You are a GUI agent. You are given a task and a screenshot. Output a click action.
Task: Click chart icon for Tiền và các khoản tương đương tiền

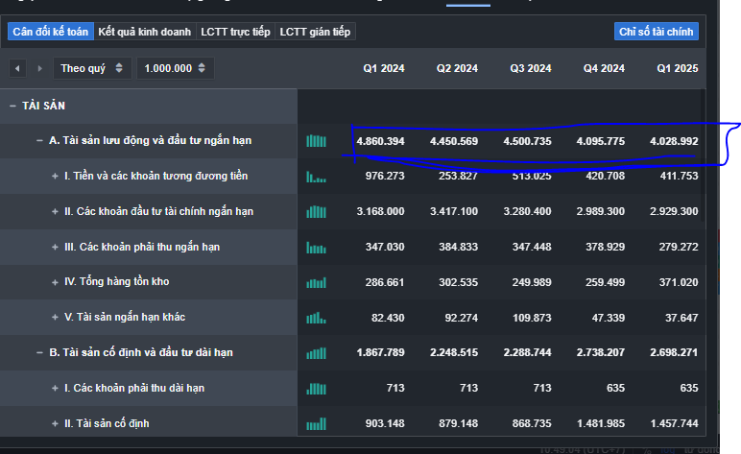(x=317, y=177)
